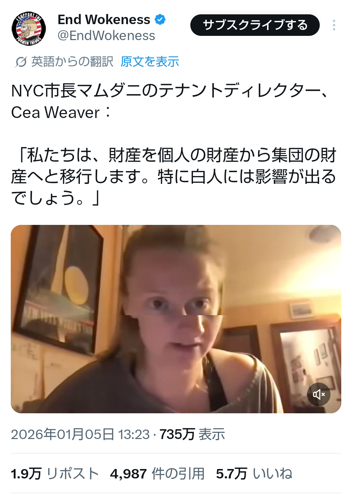Open the 1.9万 リポスト list

tap(55, 474)
